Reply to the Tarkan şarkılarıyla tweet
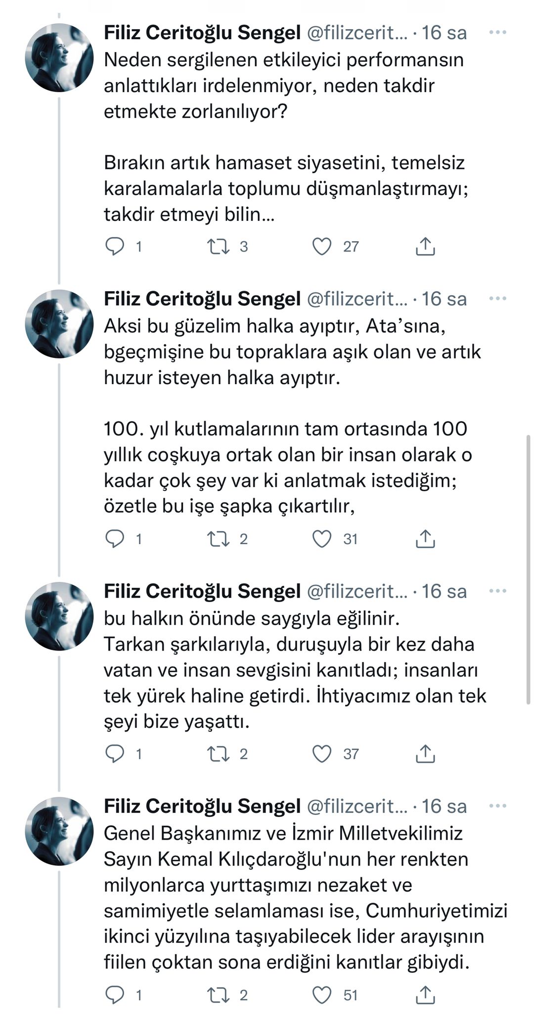Image resolution: width=534 pixels, height=1014 pixels. pos(115,754)
